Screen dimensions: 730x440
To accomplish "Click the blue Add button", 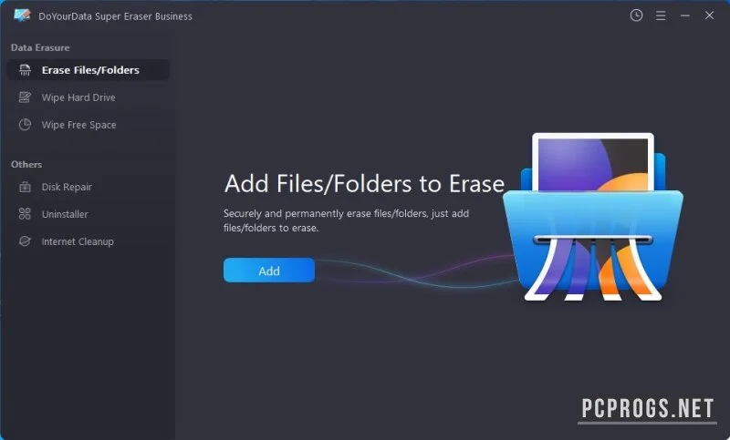I will (x=269, y=271).
